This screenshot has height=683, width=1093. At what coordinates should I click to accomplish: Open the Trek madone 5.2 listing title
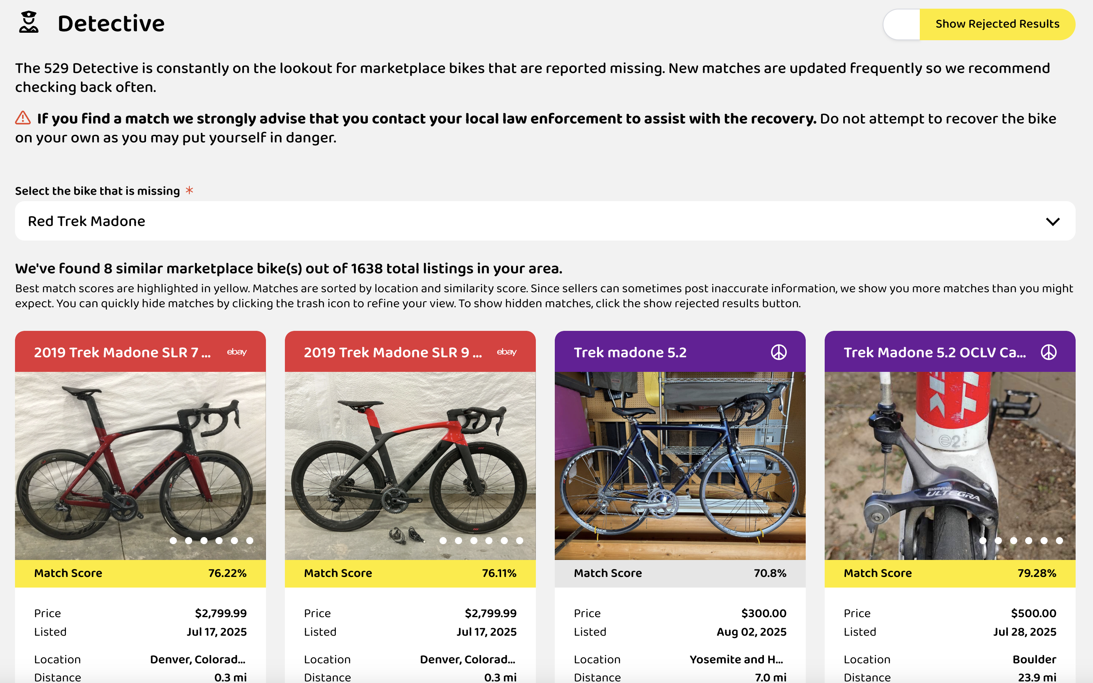(x=630, y=352)
